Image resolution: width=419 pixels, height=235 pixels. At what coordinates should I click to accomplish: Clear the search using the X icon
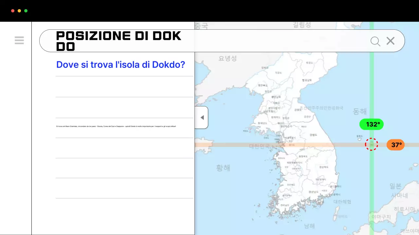[x=390, y=41]
